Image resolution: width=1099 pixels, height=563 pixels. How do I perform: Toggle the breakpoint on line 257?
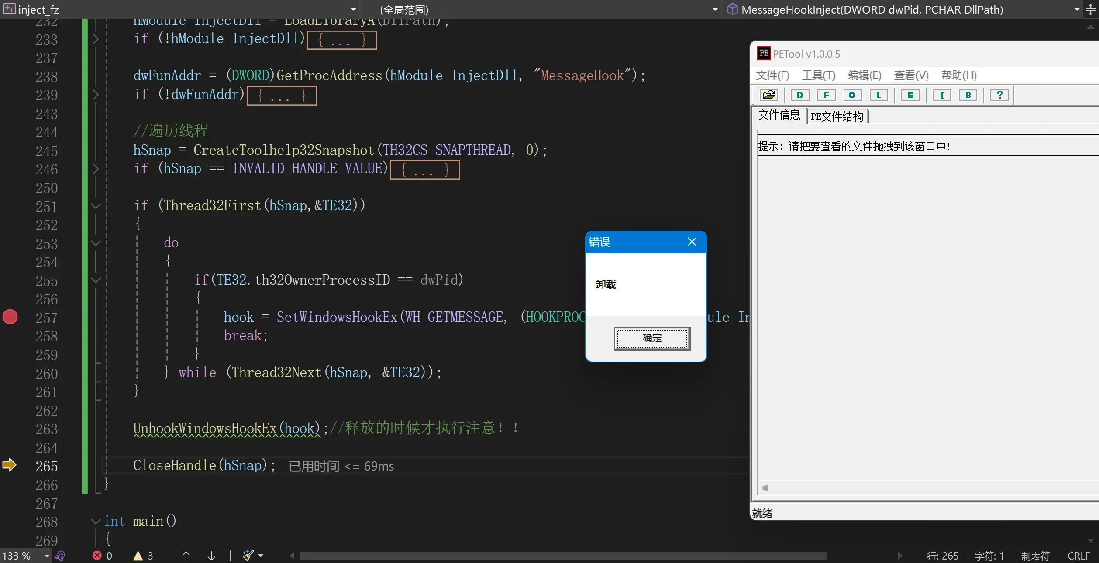coord(10,317)
